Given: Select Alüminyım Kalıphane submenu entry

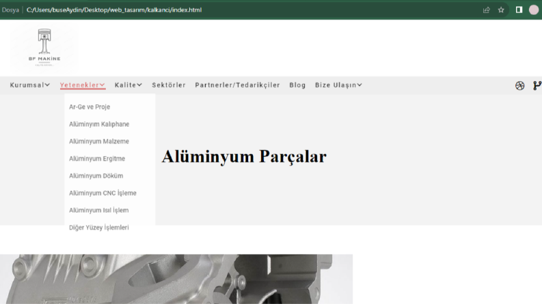Looking at the screenshot, I should pos(99,124).
